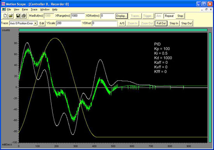Click the 'counts' y-axis unit label
The image size is (214, 150).
click(6, 30)
